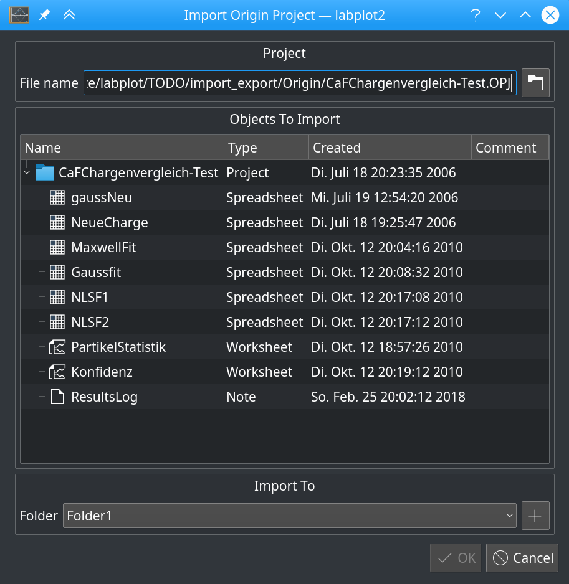Add a new folder with the plus icon

[x=535, y=515]
